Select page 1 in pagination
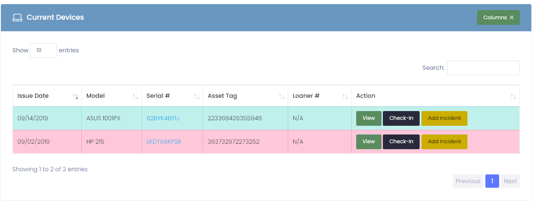 (x=492, y=181)
